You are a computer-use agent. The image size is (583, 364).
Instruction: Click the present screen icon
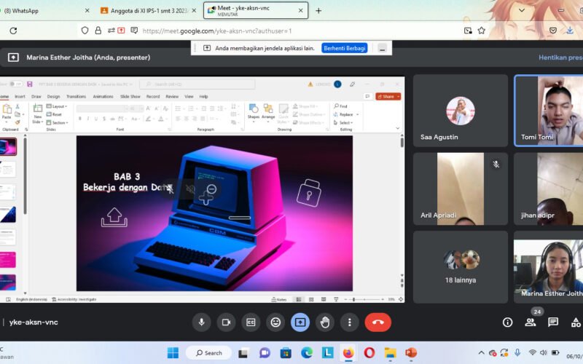pyautogui.click(x=300, y=322)
